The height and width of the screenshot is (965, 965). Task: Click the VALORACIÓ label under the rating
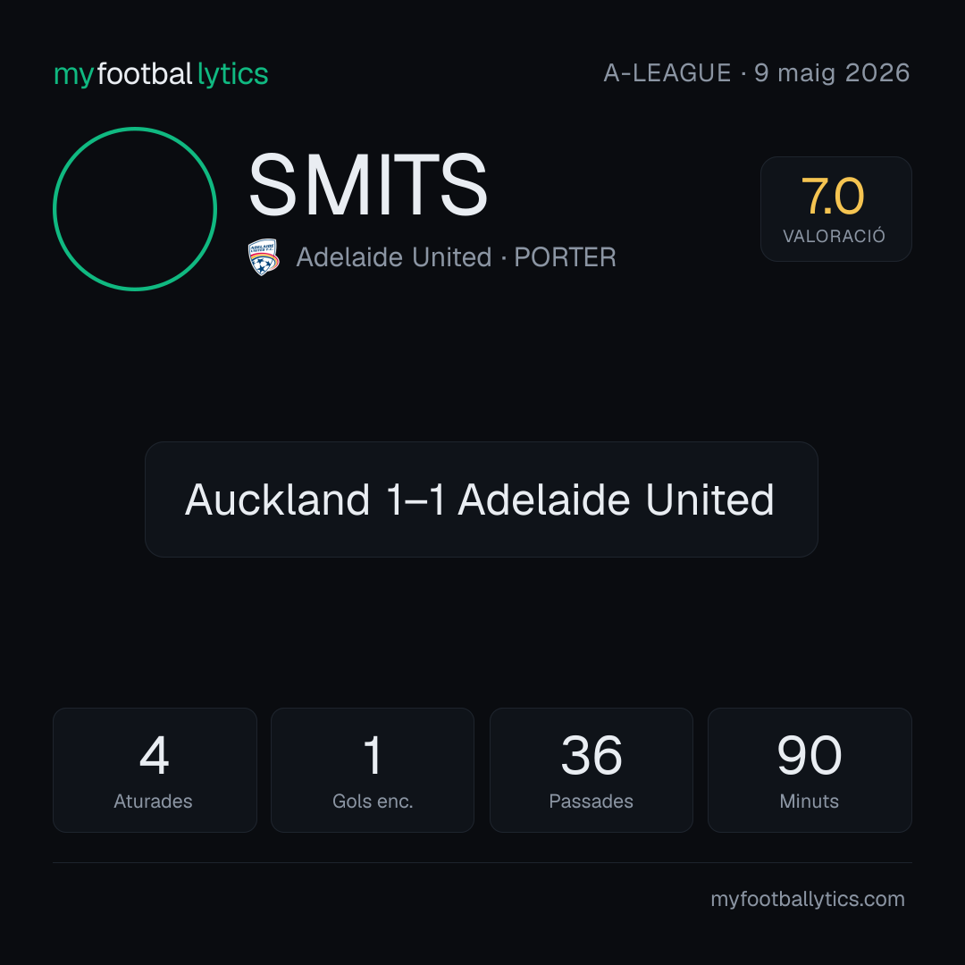tap(834, 236)
